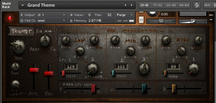
Task: Click the Rel. red fader
Action: (x=49, y=74)
